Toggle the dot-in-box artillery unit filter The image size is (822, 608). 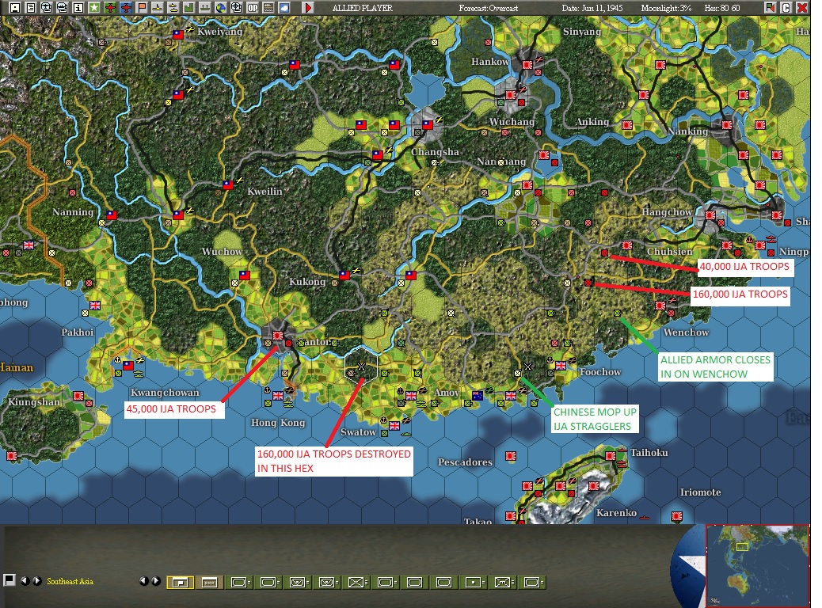coord(474,583)
